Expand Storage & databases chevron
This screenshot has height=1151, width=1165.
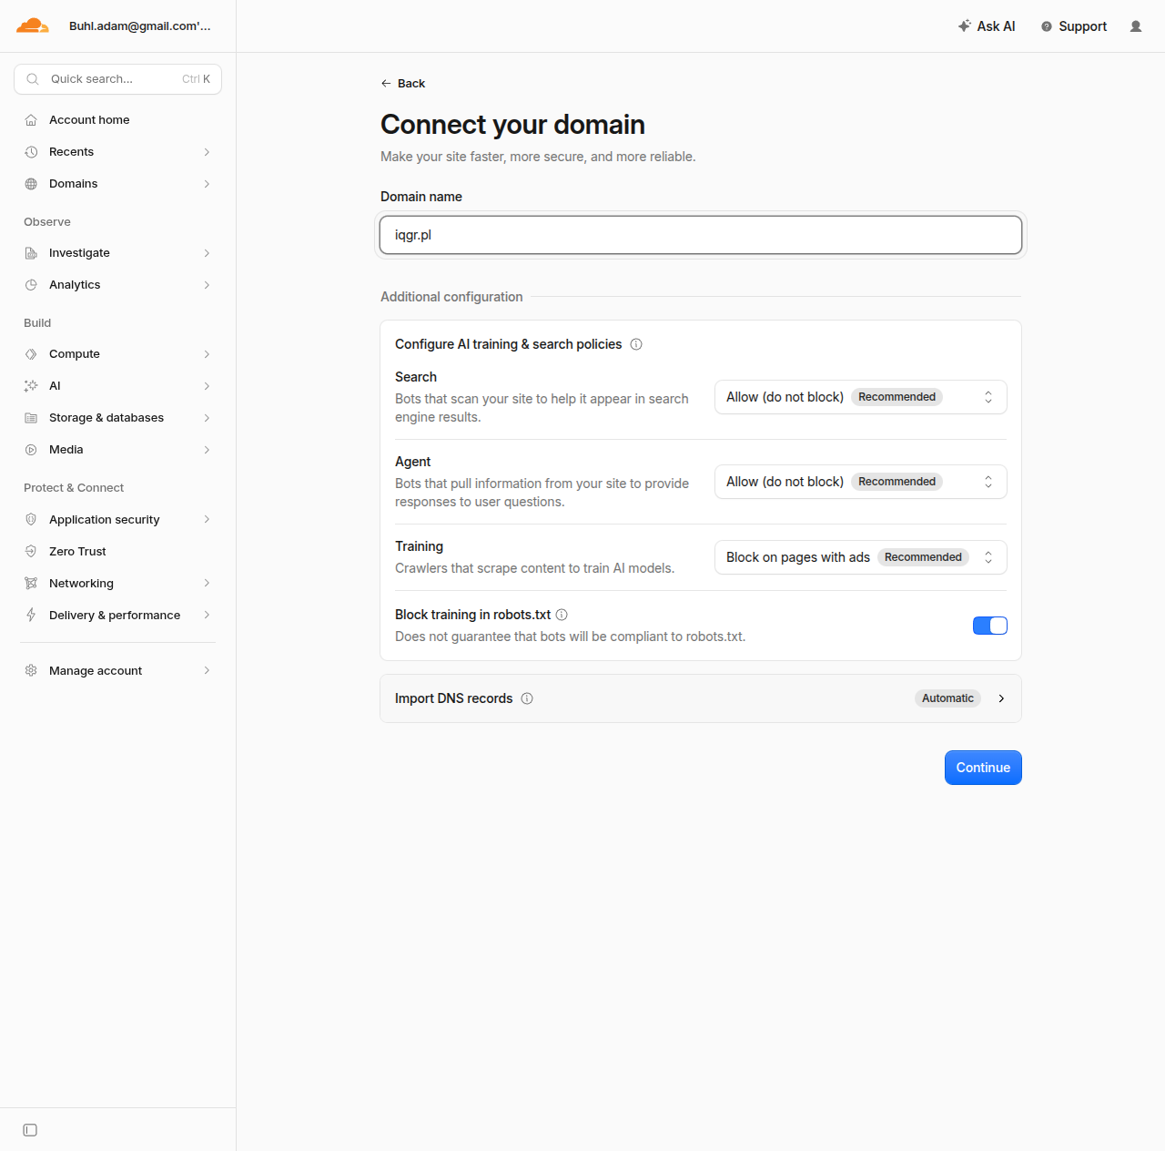tap(207, 418)
